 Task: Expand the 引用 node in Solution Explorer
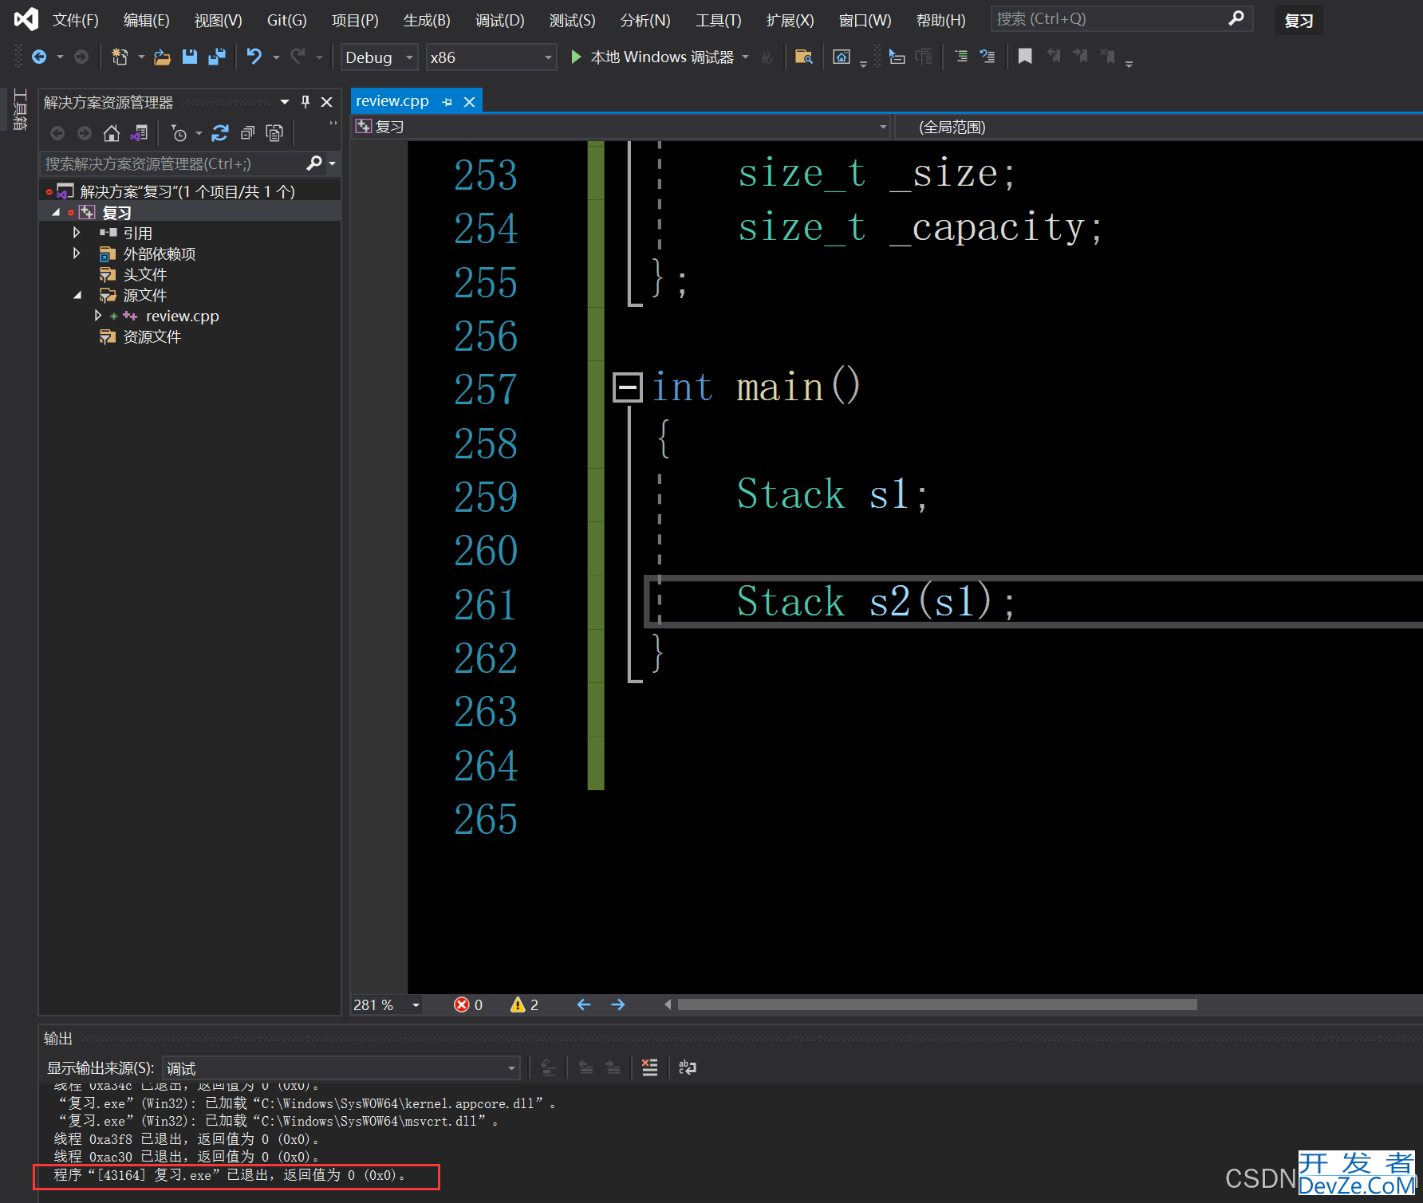click(x=77, y=233)
